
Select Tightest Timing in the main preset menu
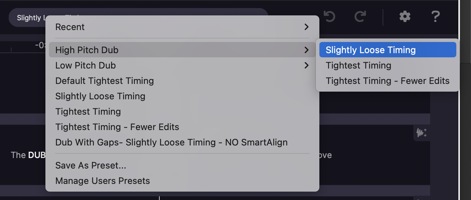[88, 112]
